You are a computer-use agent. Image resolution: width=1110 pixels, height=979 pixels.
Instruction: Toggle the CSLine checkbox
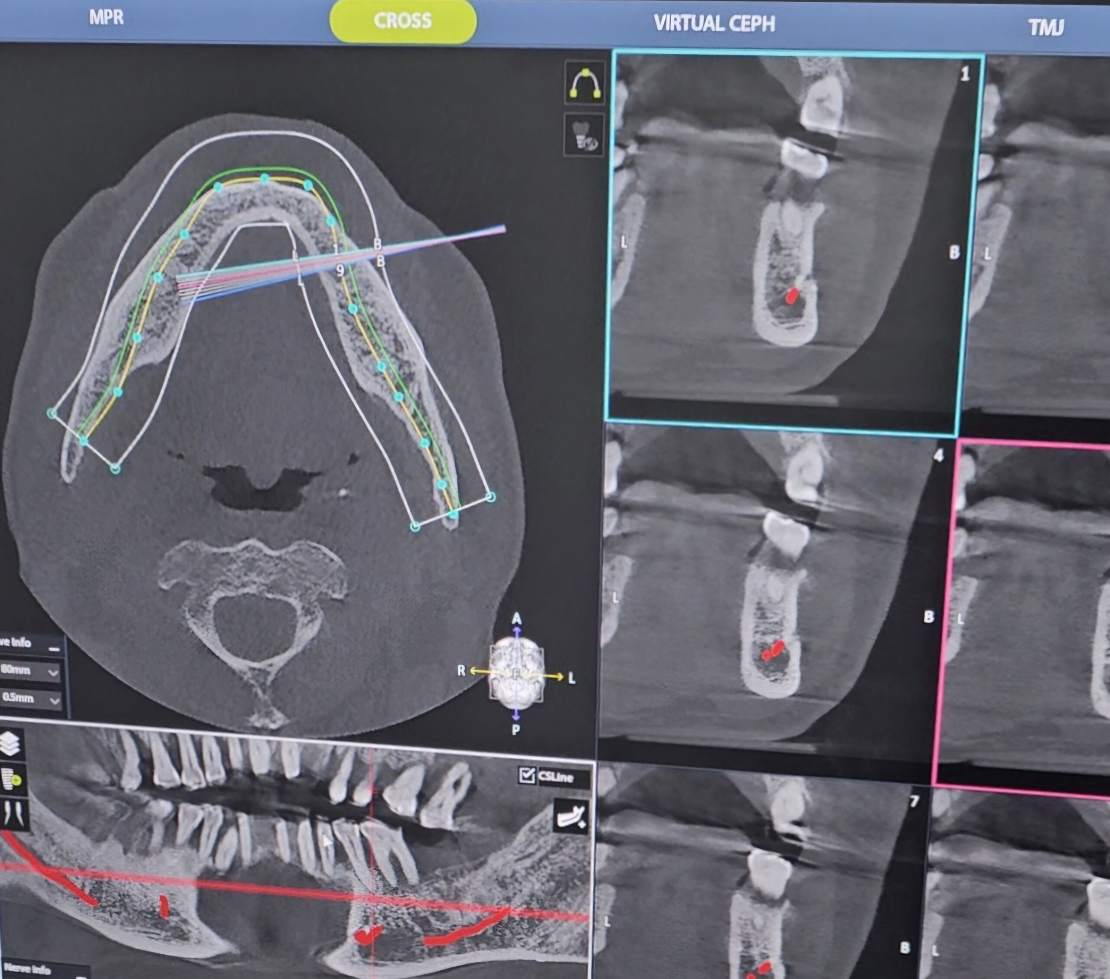tap(527, 775)
